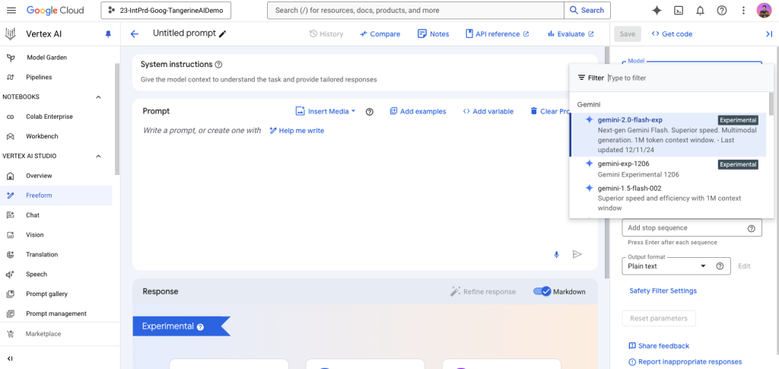Click the Output format help icon
779x369 pixels.
720,266
